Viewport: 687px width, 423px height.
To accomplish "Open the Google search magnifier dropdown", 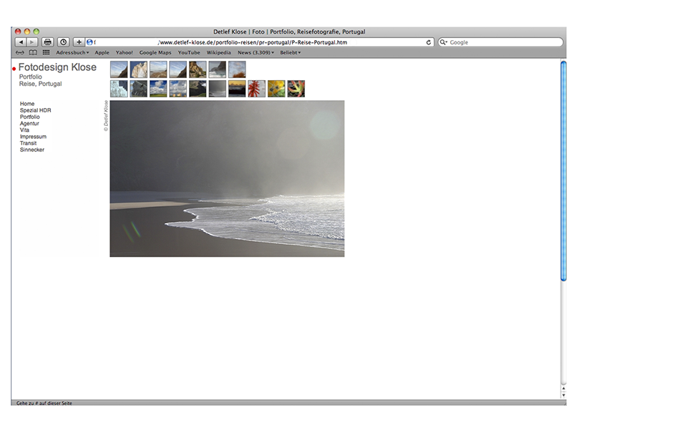I will pyautogui.click(x=444, y=42).
